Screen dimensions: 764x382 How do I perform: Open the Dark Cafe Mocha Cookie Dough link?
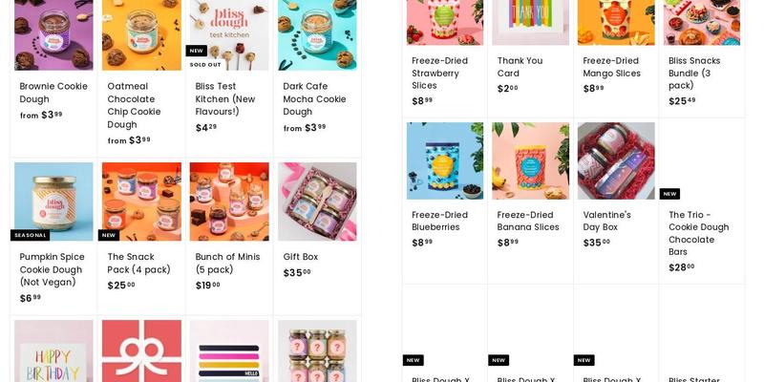coord(315,99)
